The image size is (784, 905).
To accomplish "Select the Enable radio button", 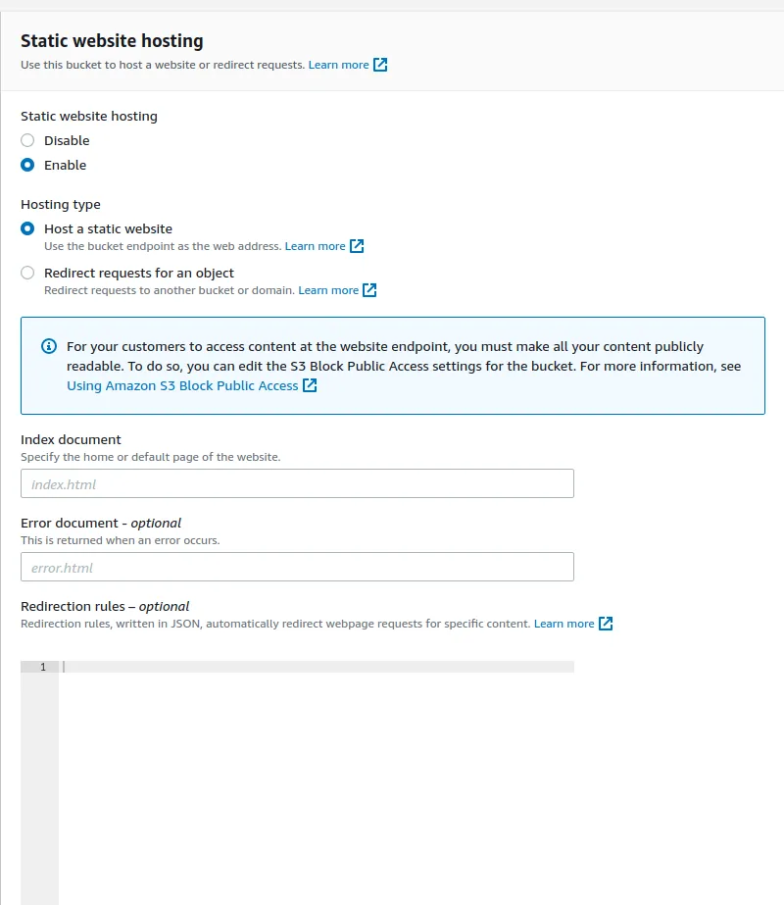I will click(x=27, y=165).
